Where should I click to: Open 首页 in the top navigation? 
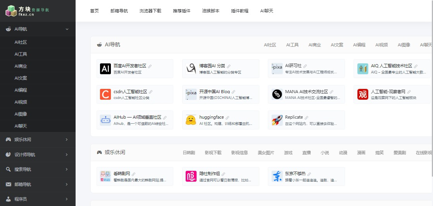click(x=95, y=11)
